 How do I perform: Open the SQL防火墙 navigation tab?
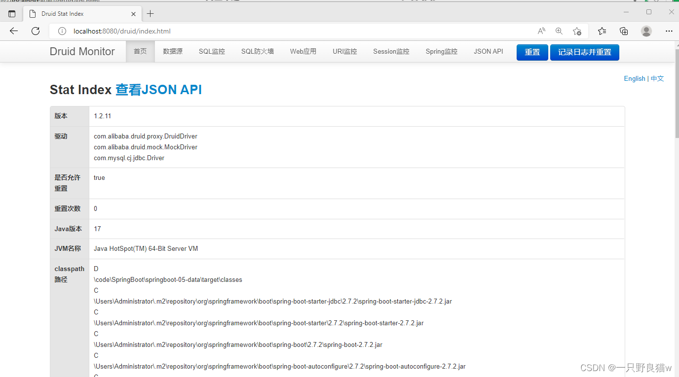click(258, 51)
